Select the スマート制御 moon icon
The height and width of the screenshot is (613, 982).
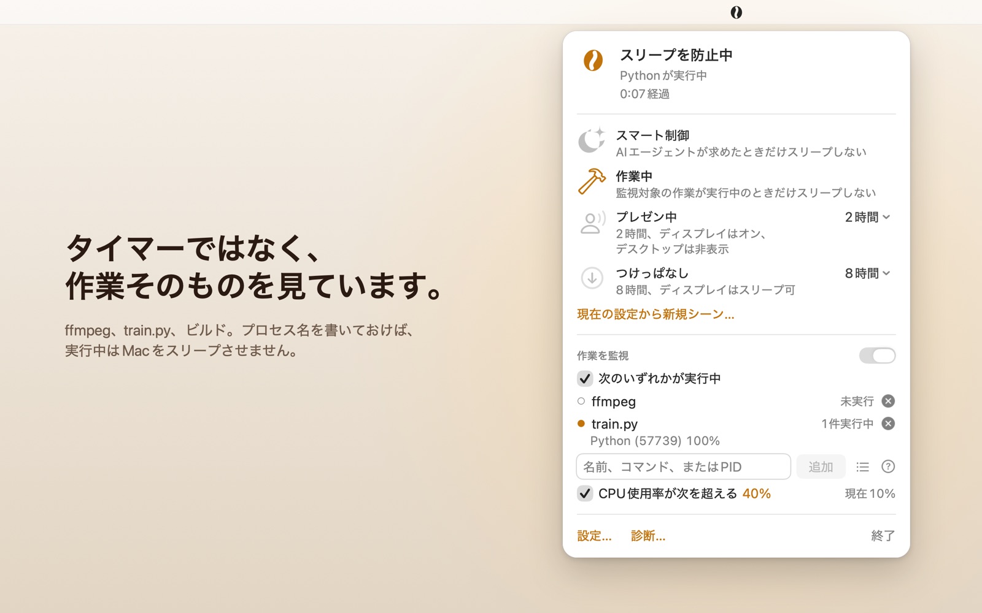pos(592,140)
